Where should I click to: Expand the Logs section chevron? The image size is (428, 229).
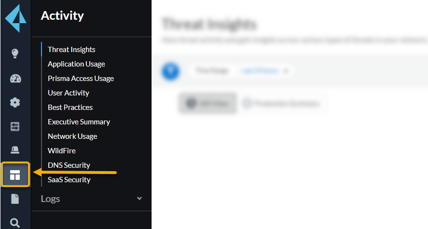pos(139,198)
